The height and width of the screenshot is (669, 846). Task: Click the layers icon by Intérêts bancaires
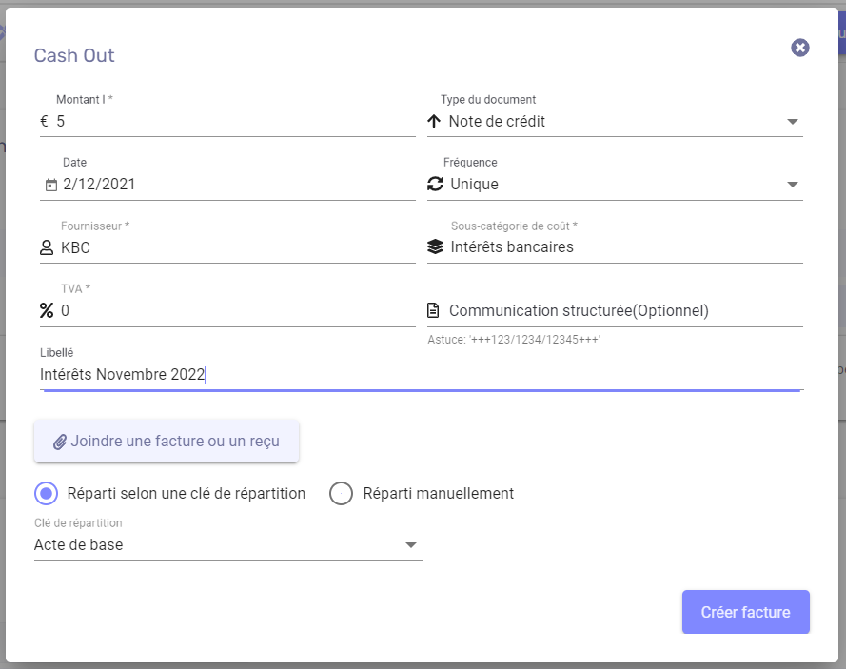click(x=436, y=246)
